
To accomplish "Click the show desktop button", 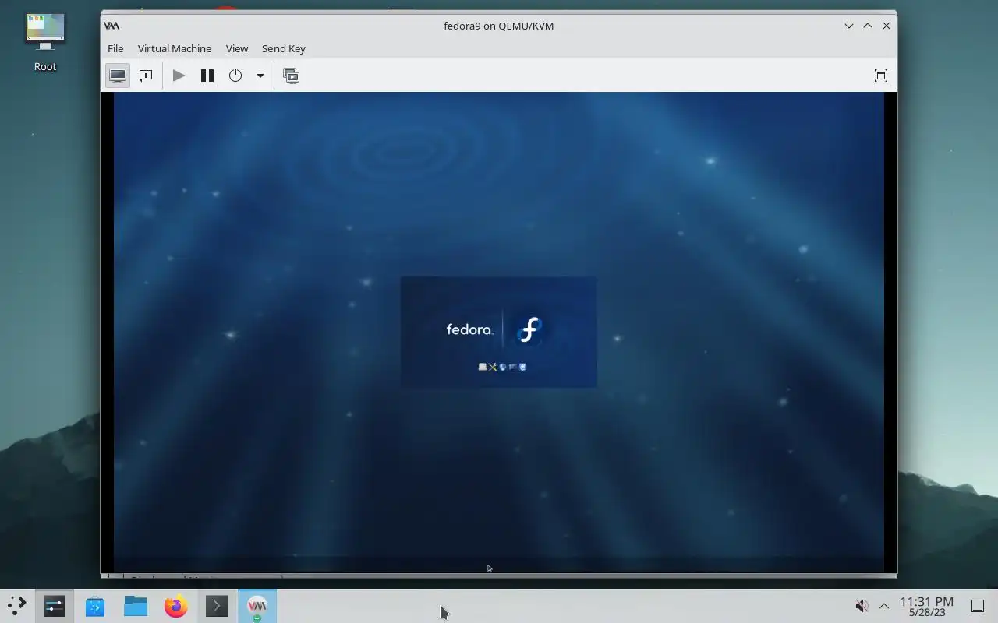I will pos(978,605).
